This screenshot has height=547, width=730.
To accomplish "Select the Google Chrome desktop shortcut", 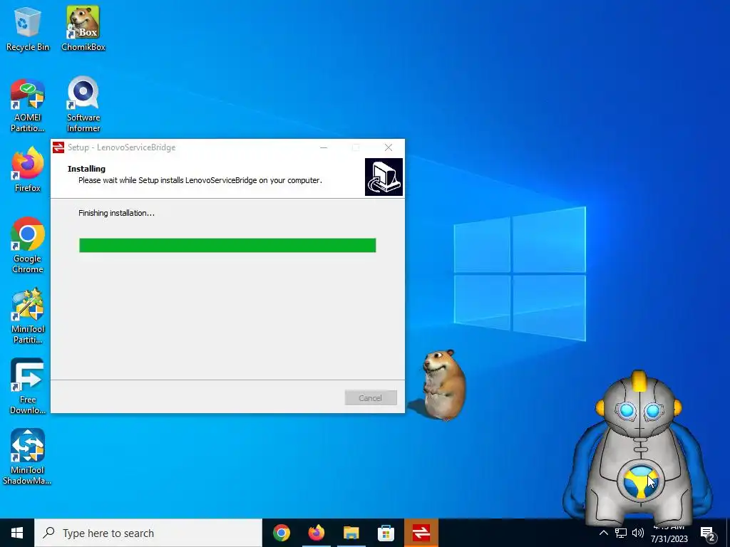I will [x=28, y=245].
